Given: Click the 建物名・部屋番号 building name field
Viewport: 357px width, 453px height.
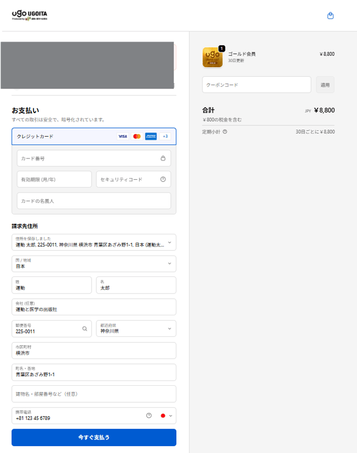Looking at the screenshot, I should pyautogui.click(x=94, y=394).
